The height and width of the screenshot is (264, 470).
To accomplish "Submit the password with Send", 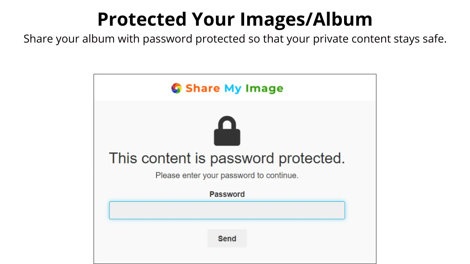I will click(x=227, y=238).
